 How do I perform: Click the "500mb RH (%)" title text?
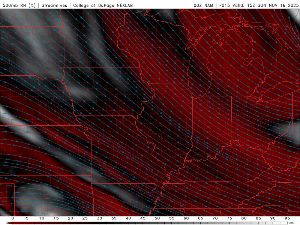tap(19, 5)
